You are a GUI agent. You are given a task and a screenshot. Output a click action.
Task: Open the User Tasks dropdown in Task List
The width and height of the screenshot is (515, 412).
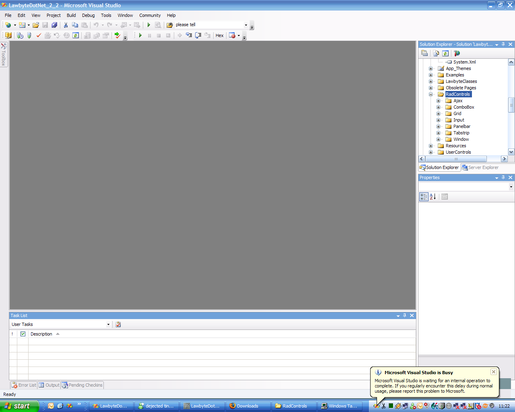coord(108,324)
